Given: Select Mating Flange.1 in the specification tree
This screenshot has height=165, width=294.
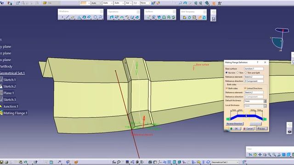Looking at the screenshot, I should tap(15, 113).
